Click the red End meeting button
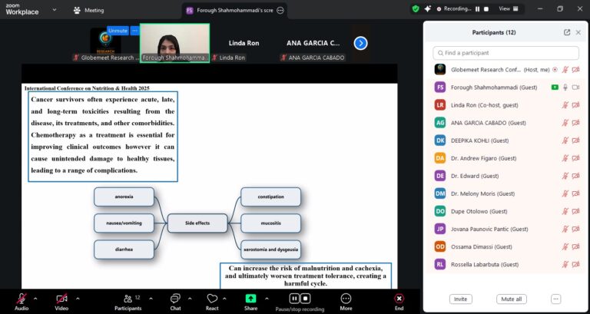590x314 pixels. (399, 298)
